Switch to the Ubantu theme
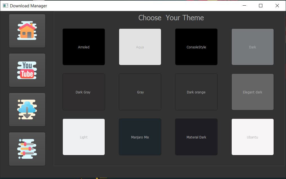This screenshot has width=286, height=179. click(253, 137)
